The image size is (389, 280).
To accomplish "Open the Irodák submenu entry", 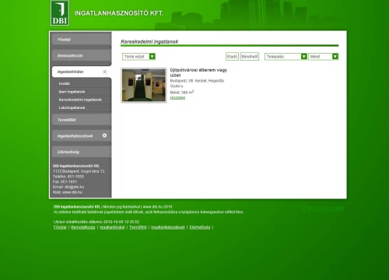I will (x=65, y=83).
